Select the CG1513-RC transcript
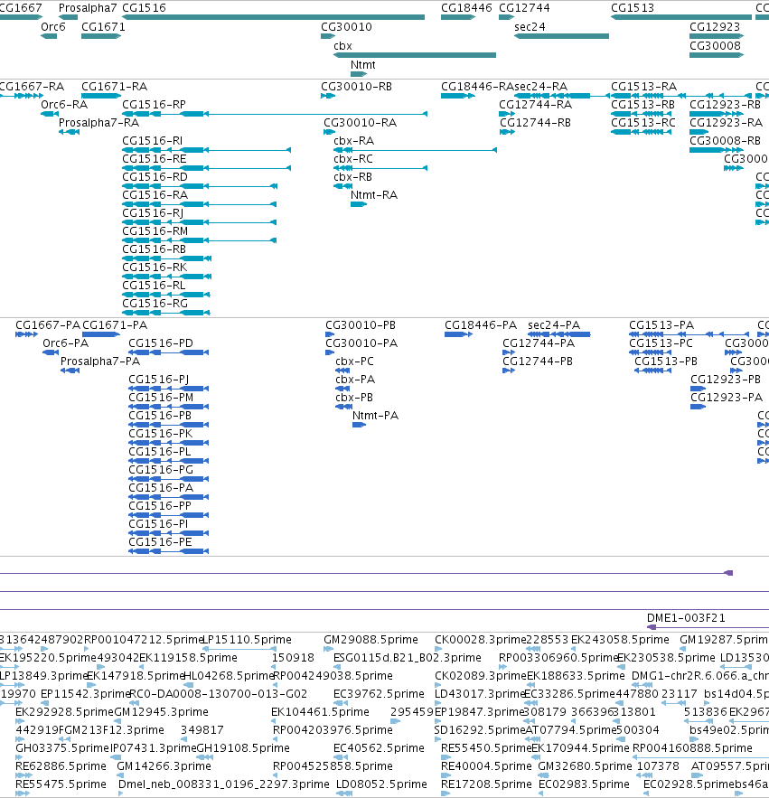Viewport: 769px width, 798px height. point(641,132)
